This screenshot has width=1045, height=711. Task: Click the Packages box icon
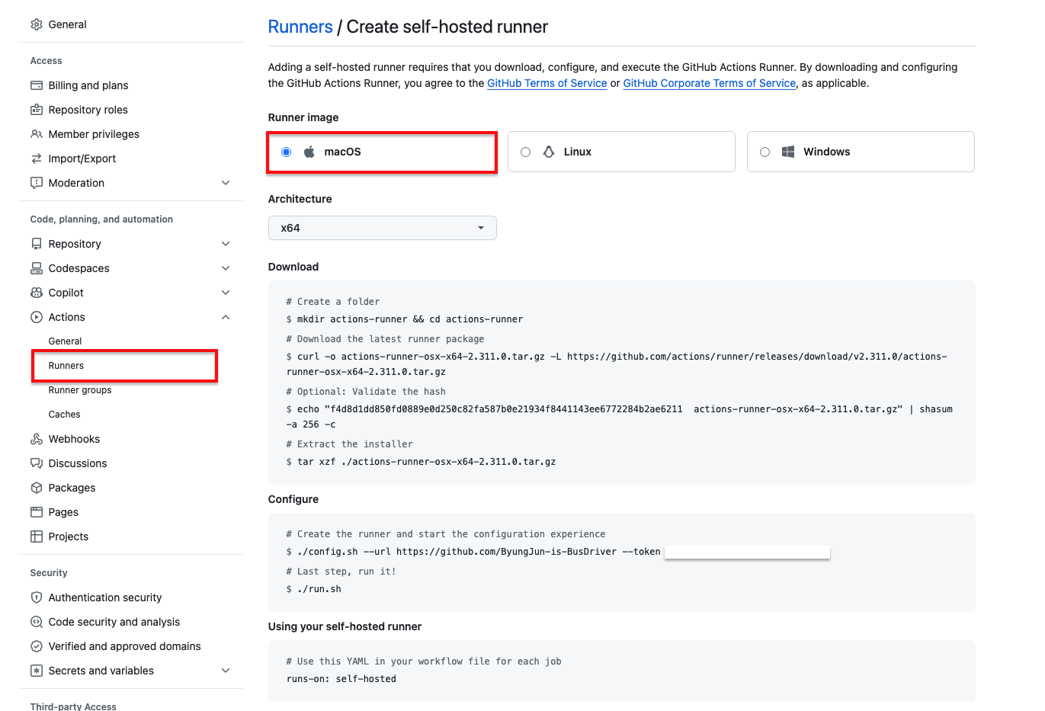click(37, 488)
